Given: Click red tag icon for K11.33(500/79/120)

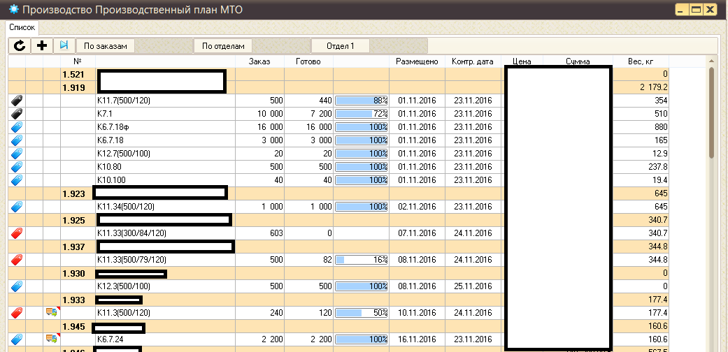Looking at the screenshot, I should (17, 260).
